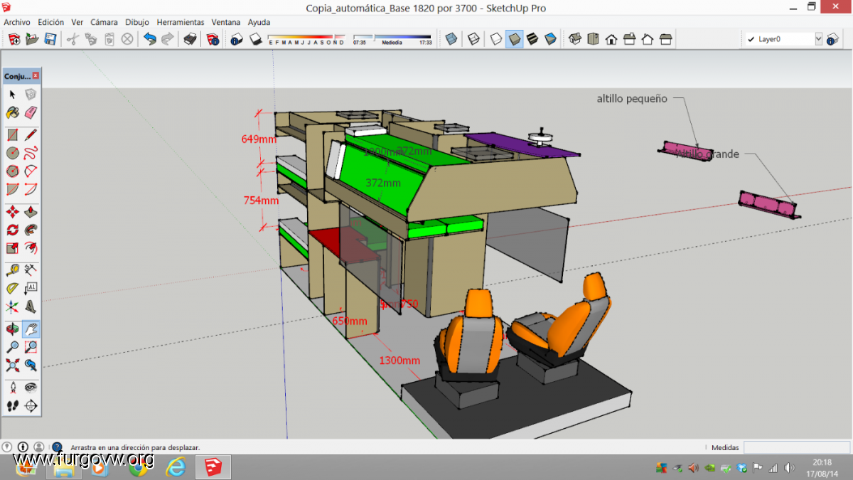
Task: Choose the Polygon tool
Action: pos(13,171)
